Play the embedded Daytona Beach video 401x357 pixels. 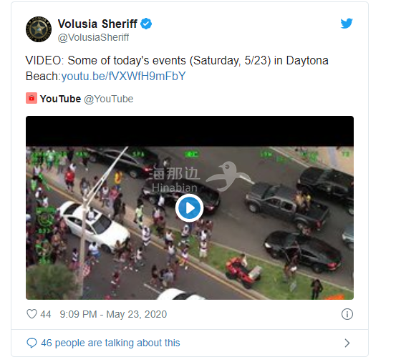(190, 207)
